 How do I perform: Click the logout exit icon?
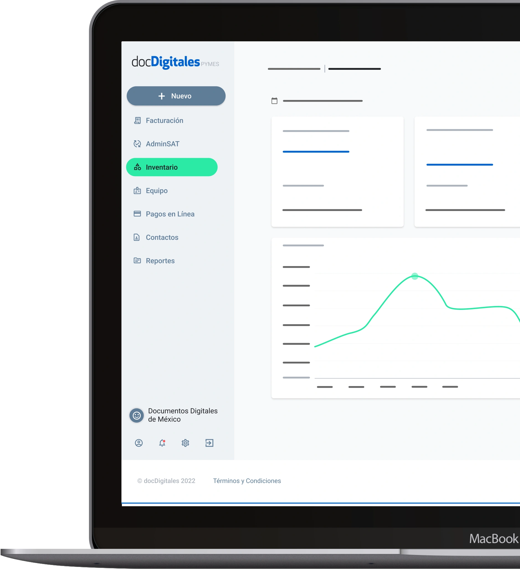pos(209,443)
